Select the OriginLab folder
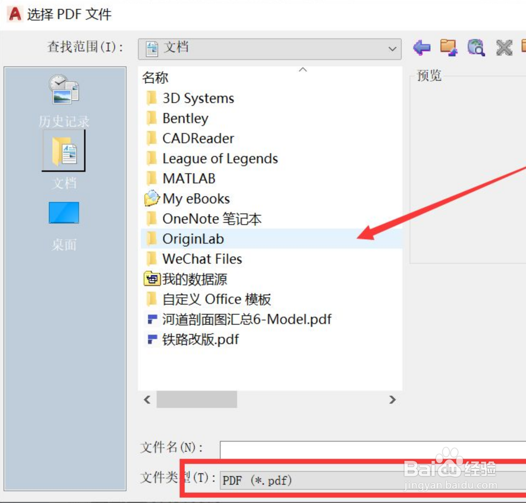Viewport: 526px width, 503px height. (x=271, y=239)
